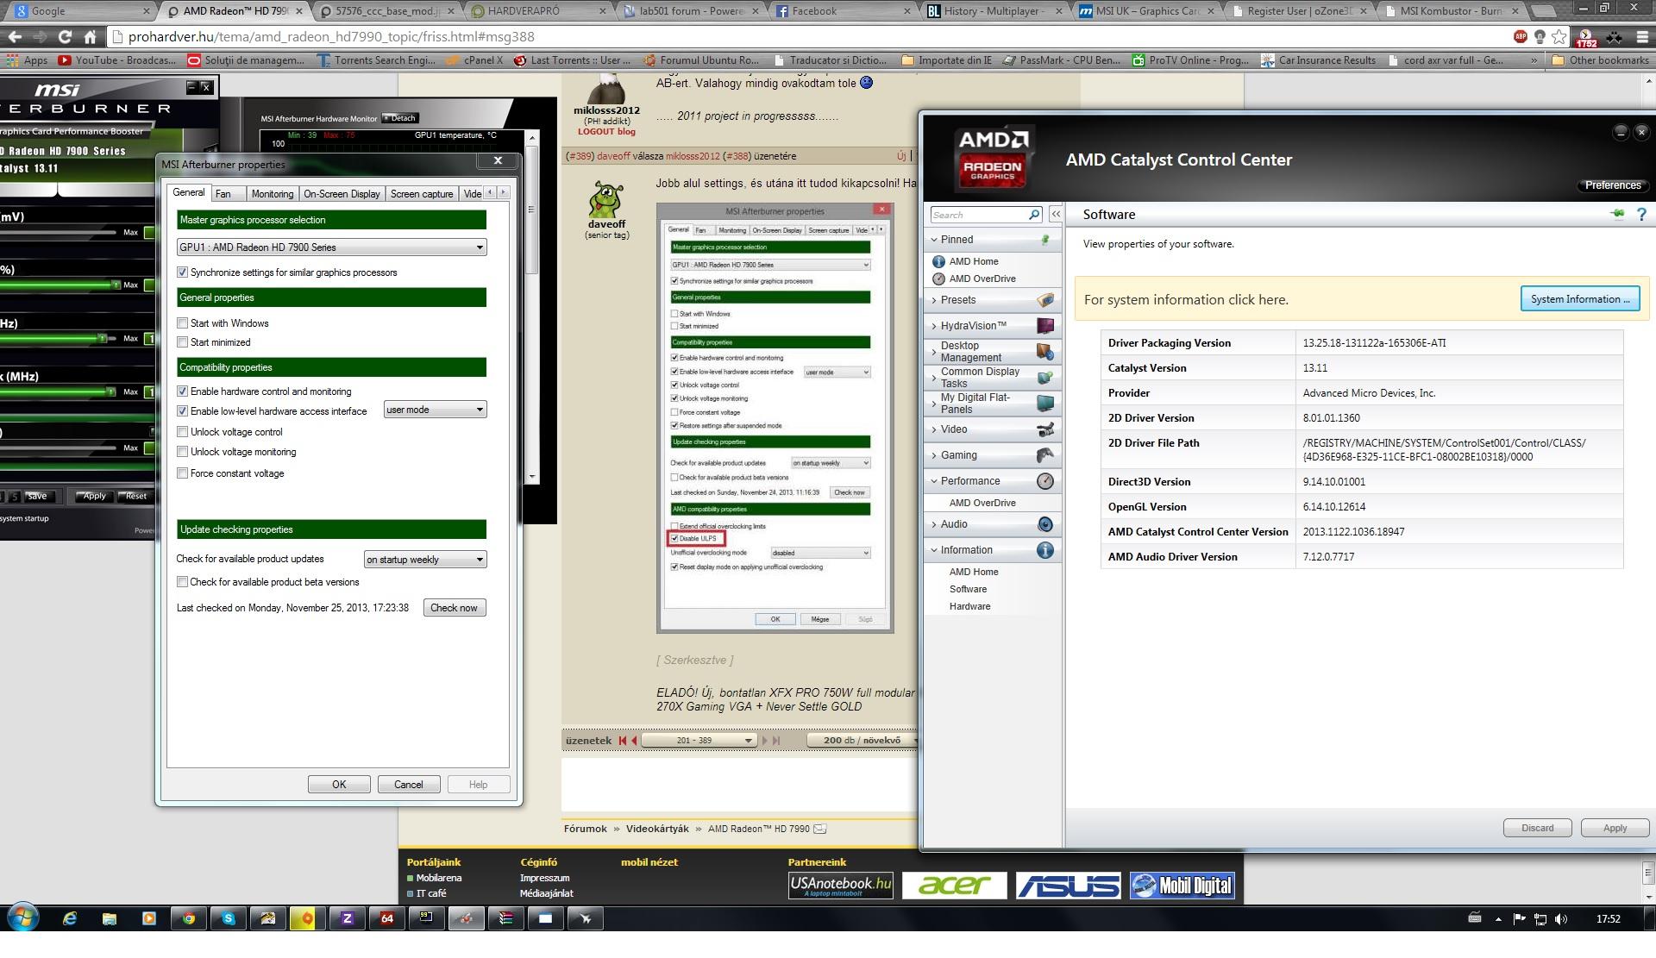Jump to first messages page icon
The image size is (1656, 958).
pos(622,741)
